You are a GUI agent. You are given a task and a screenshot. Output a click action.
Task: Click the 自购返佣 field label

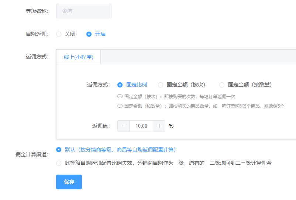tap(37, 34)
